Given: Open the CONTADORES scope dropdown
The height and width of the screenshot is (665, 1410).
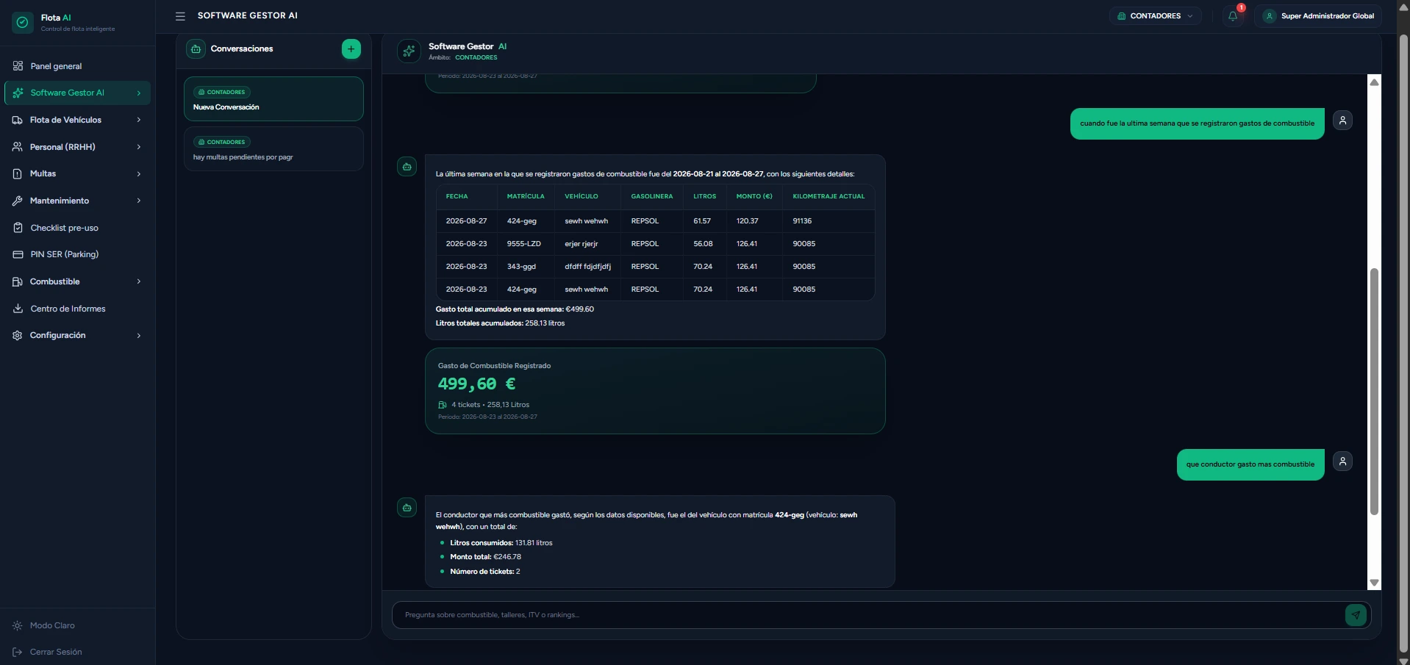Looking at the screenshot, I should coord(1155,16).
